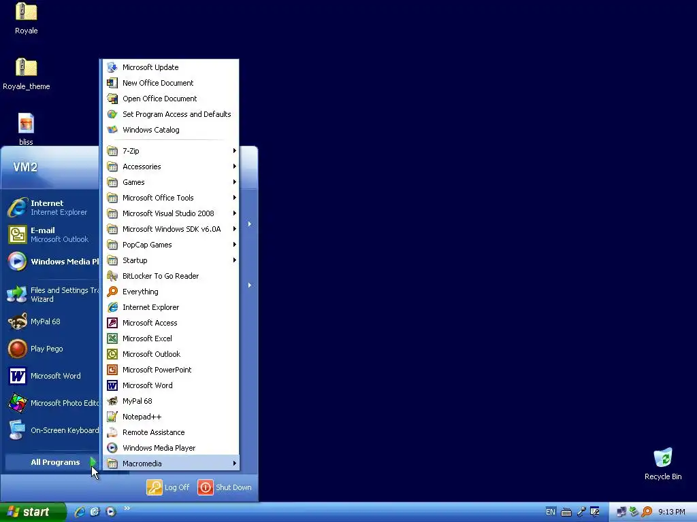
Task: Open Internet Explorer pinned Start item
Action: pyautogui.click(x=51, y=207)
